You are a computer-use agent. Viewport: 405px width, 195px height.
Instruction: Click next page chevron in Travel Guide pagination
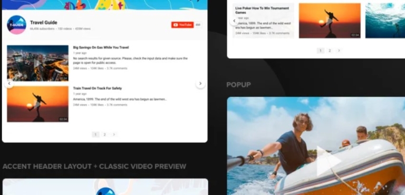[114, 134]
